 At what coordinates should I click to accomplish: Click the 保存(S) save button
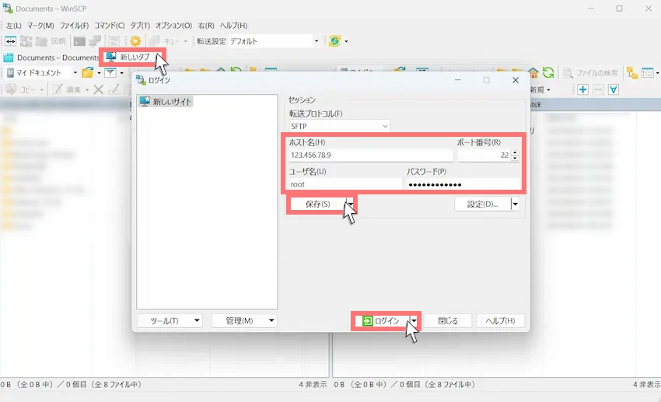tap(318, 204)
